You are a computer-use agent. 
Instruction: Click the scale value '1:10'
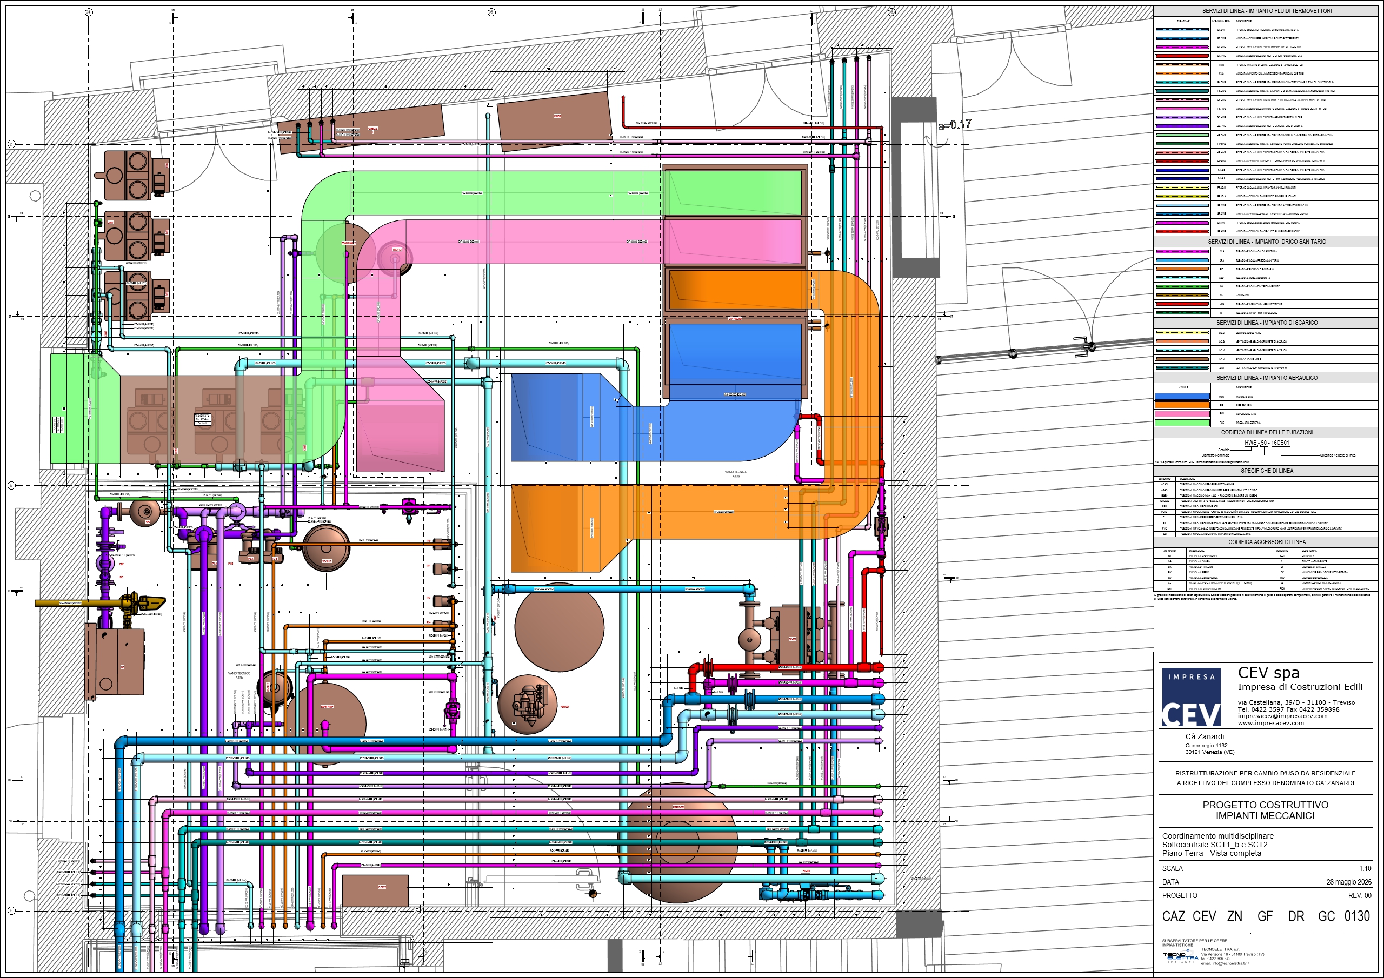tap(1365, 869)
